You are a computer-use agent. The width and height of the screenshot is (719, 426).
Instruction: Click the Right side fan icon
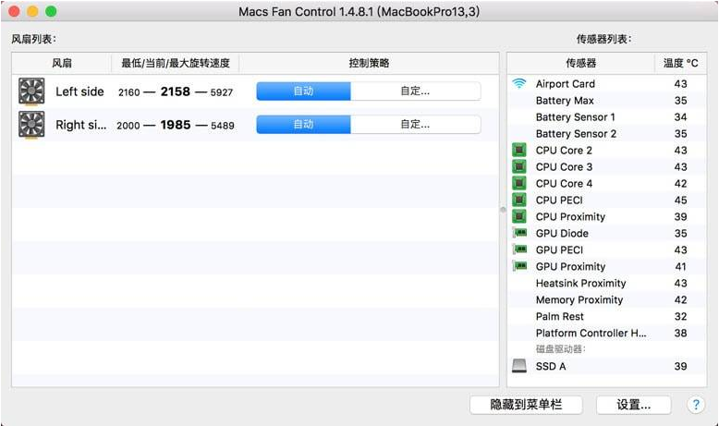(31, 125)
